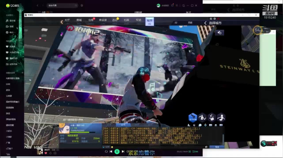Open the QQ Music main menu icon
This screenshot has height=158, width=283.
click(x=177, y=5)
